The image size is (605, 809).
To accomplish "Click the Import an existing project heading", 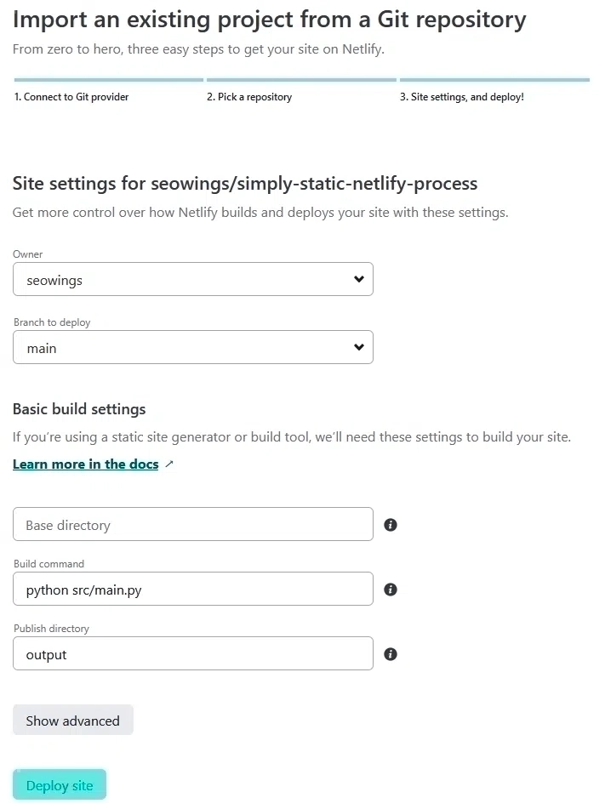I will [268, 19].
